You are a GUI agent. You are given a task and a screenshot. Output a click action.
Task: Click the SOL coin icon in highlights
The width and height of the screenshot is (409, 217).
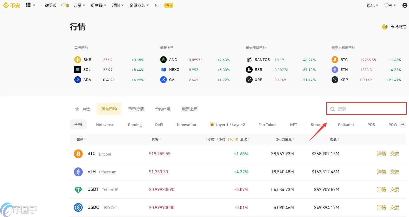(x=78, y=70)
